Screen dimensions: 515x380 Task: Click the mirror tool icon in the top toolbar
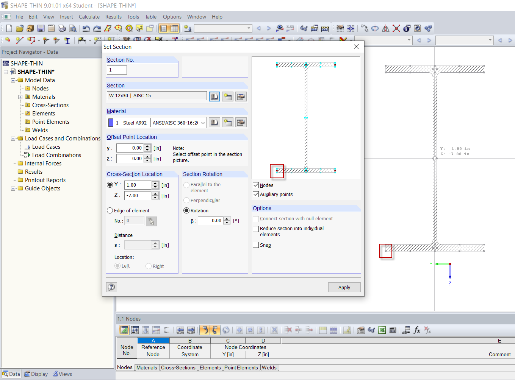click(x=386, y=28)
